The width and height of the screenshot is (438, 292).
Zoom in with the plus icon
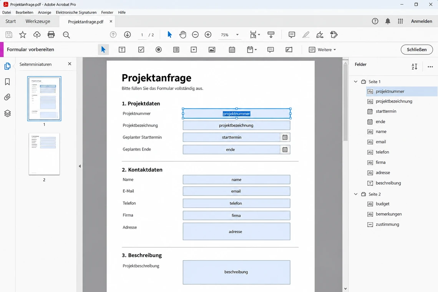point(208,35)
